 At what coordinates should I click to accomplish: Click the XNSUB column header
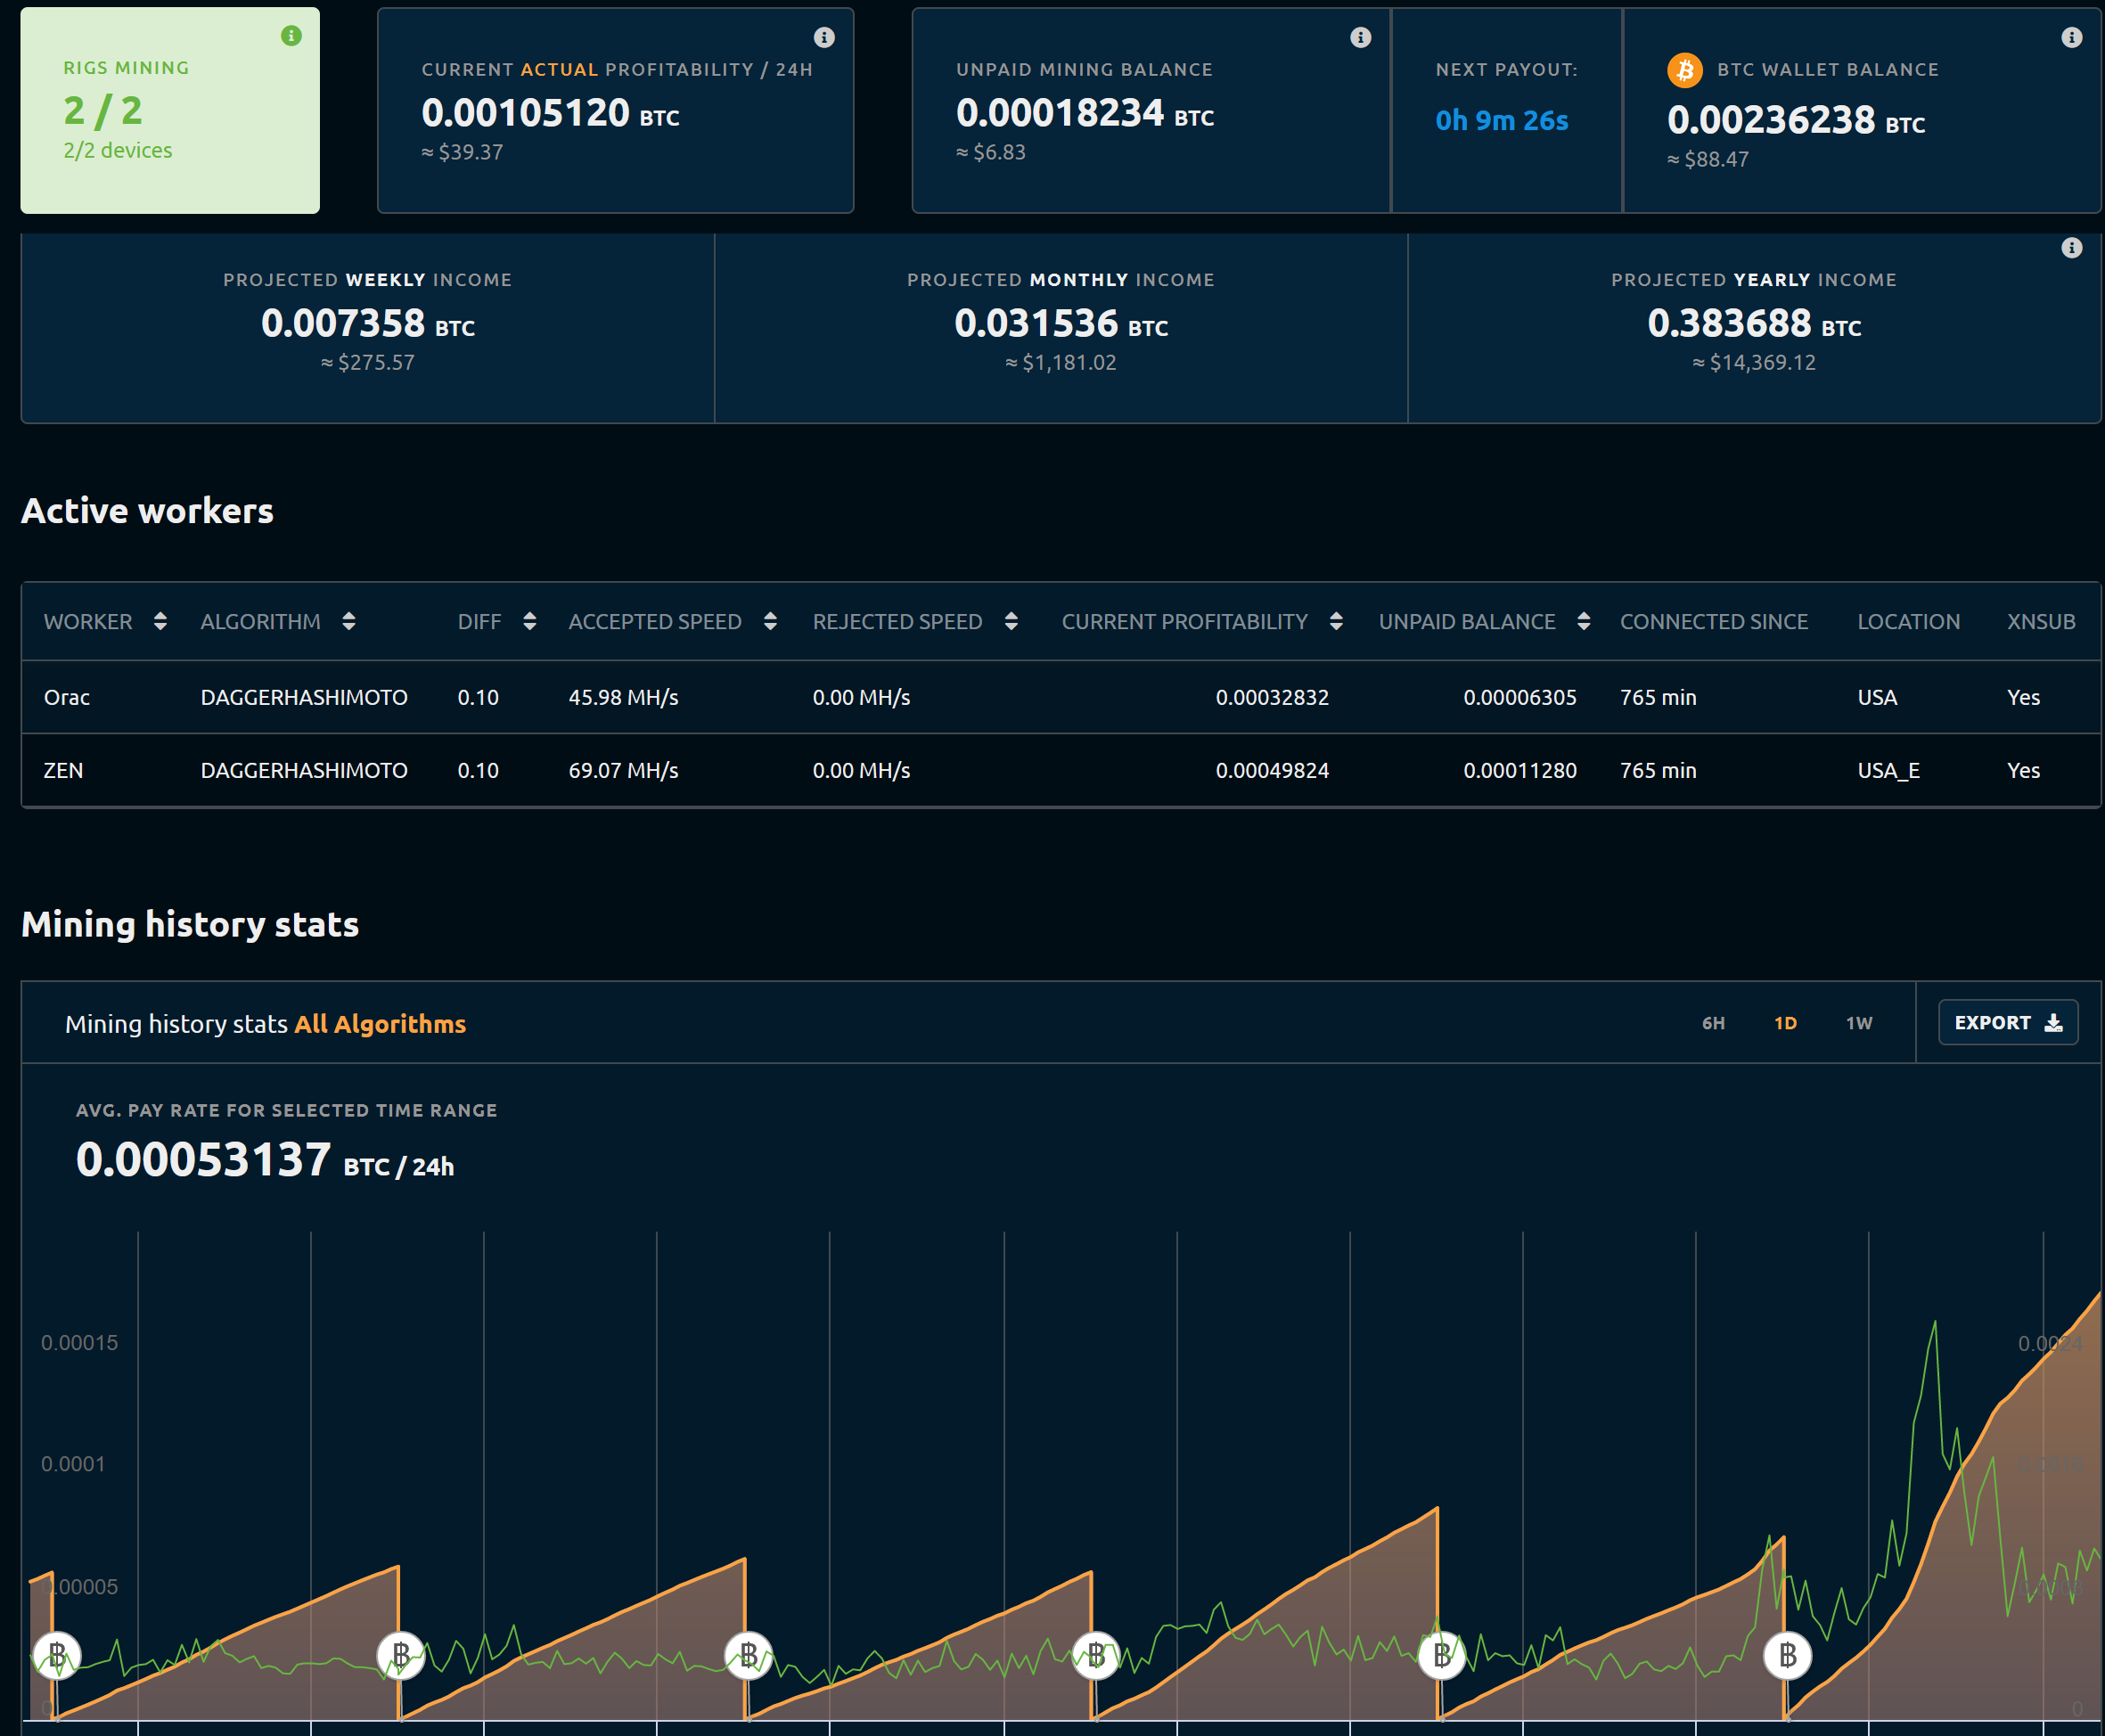point(2041,621)
